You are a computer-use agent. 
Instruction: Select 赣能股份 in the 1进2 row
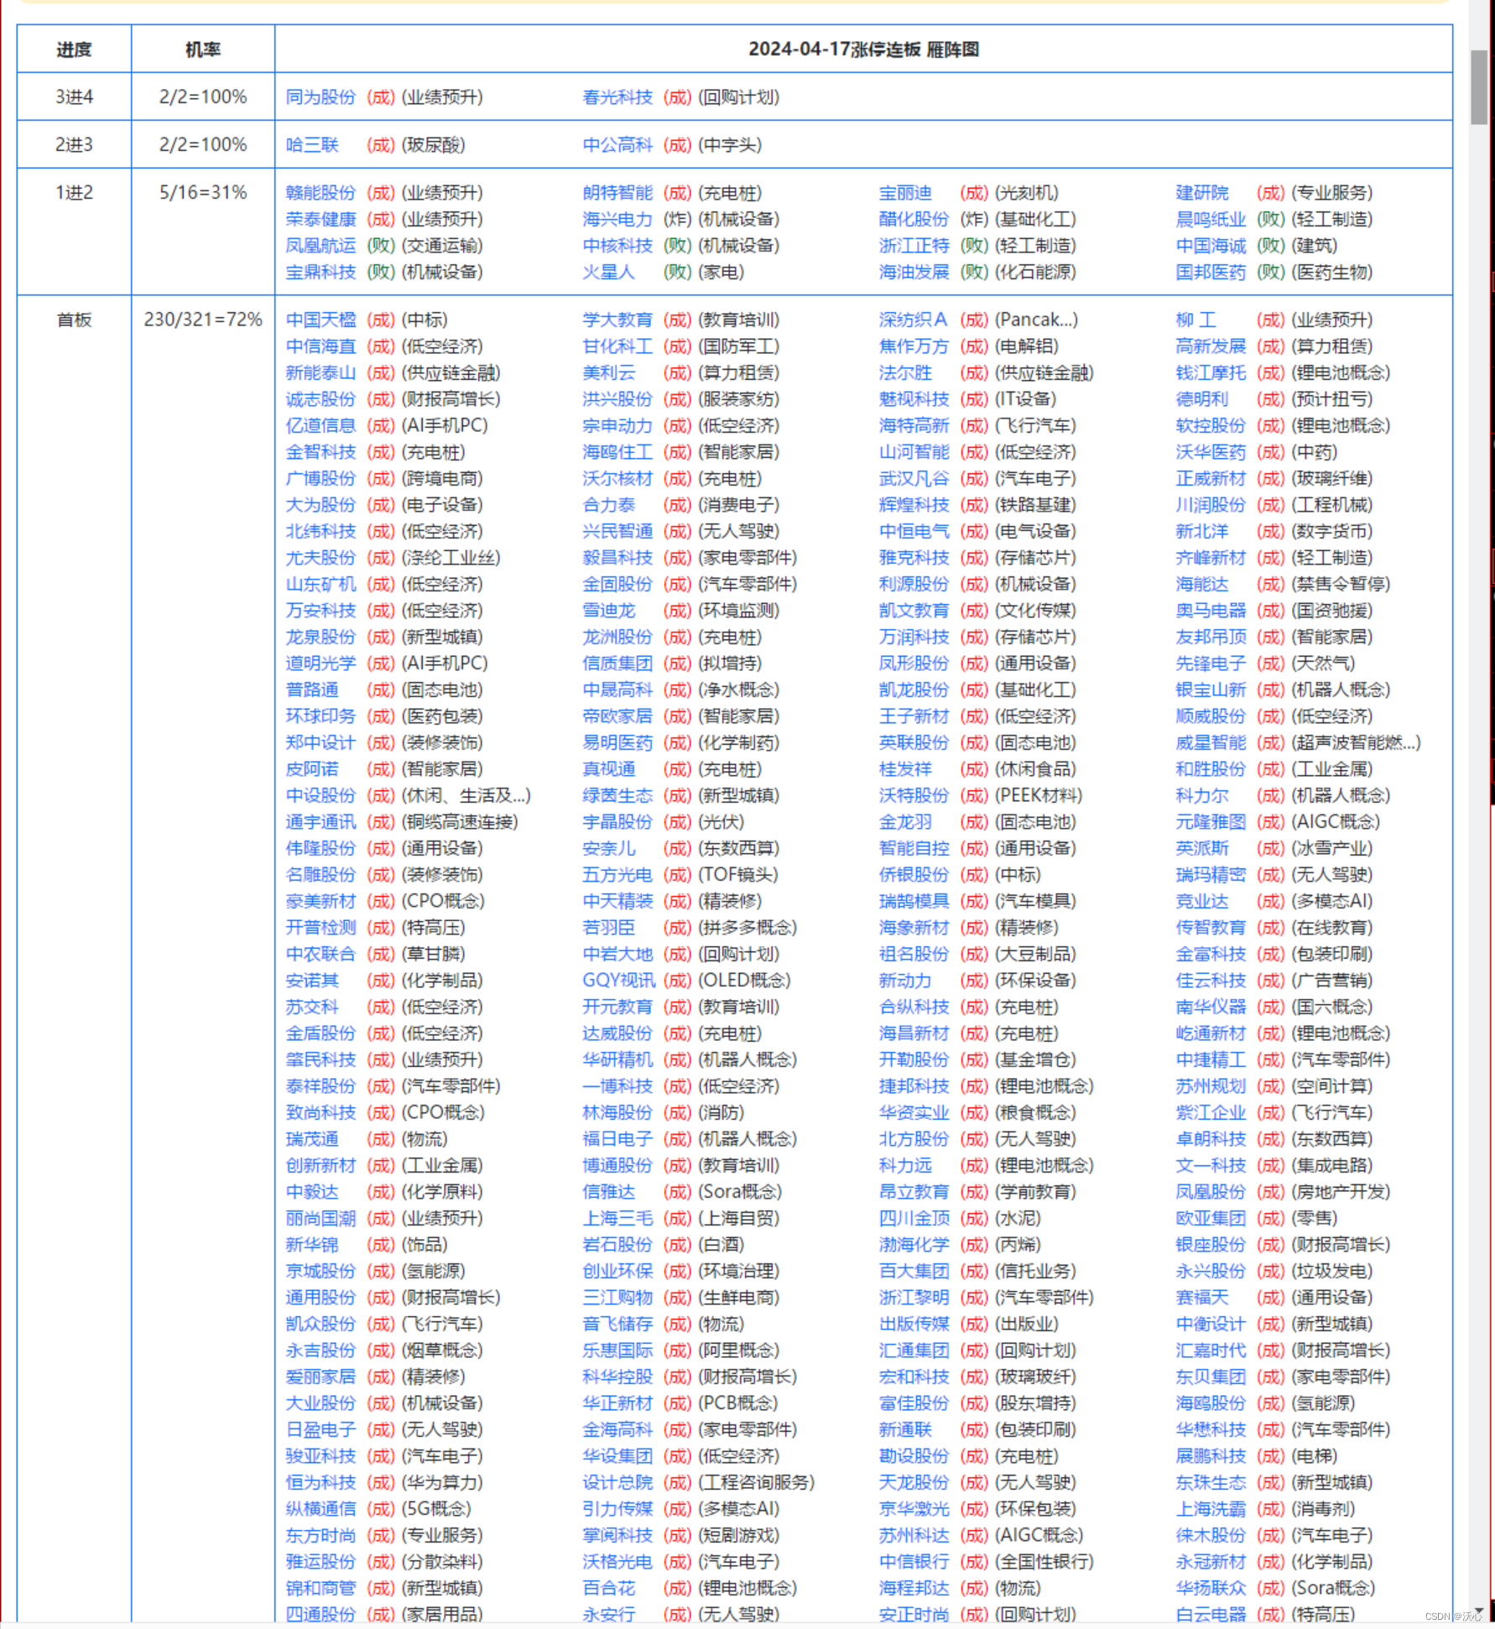click(320, 193)
